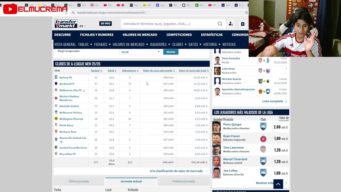The height and width of the screenshot is (192, 341).
Task: Click Ryan Fraser's player photo
Action: pos(217,138)
